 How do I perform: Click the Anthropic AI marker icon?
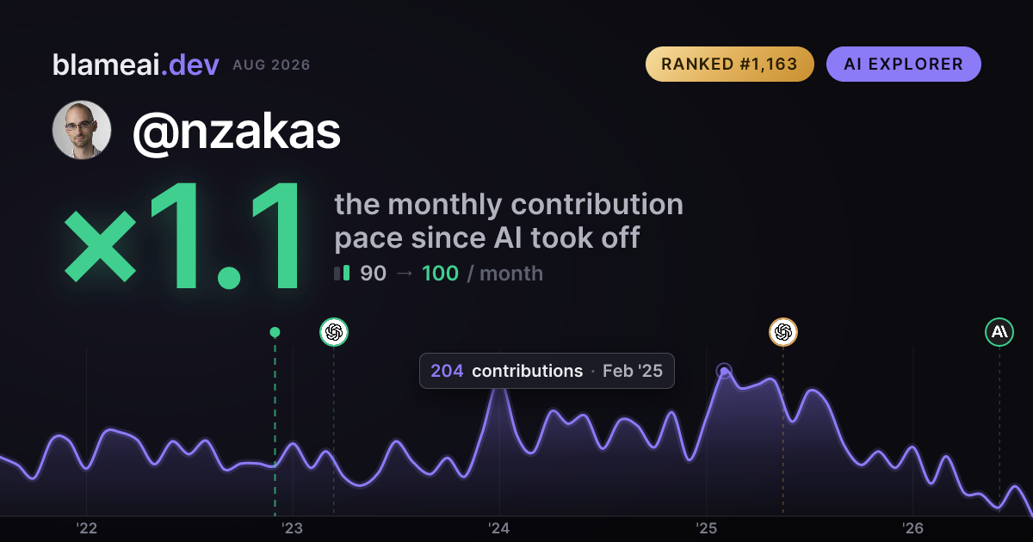pyautogui.click(x=999, y=331)
